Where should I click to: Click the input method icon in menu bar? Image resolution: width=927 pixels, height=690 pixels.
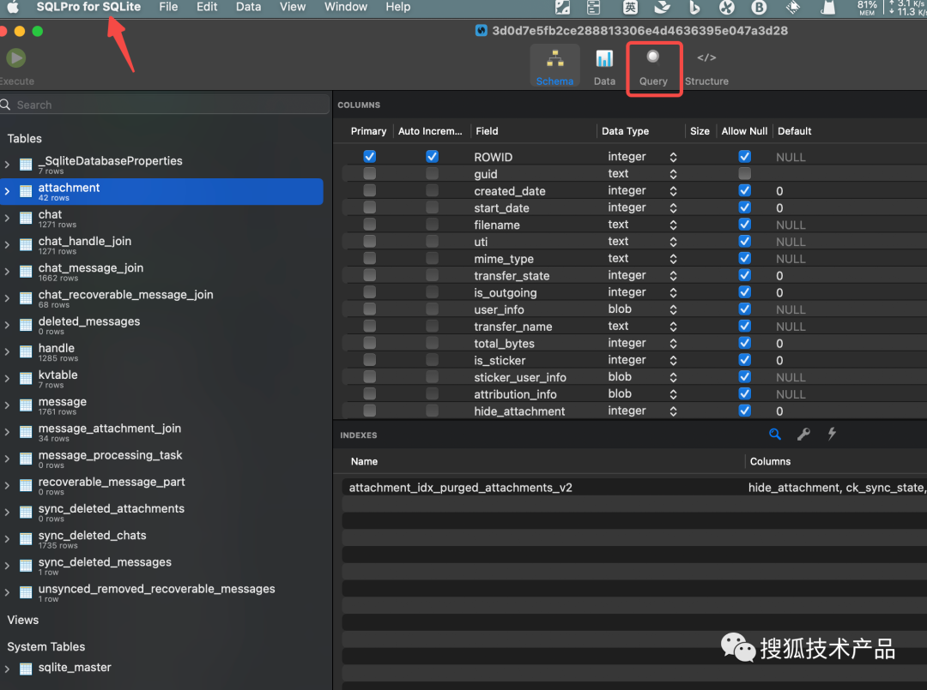(630, 7)
